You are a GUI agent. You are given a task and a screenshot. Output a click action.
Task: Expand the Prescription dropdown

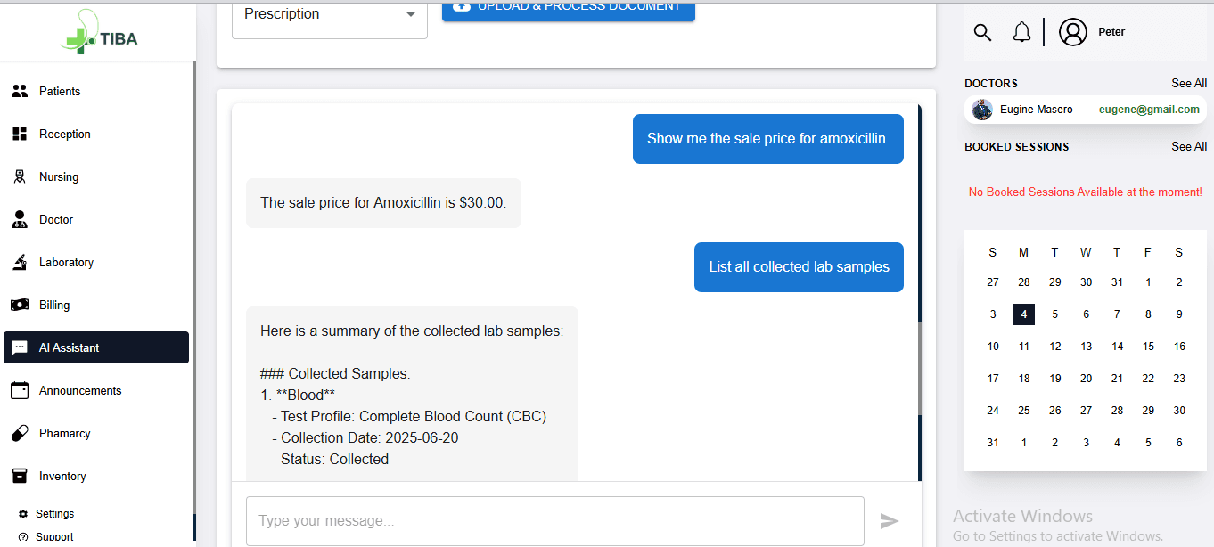point(329,14)
